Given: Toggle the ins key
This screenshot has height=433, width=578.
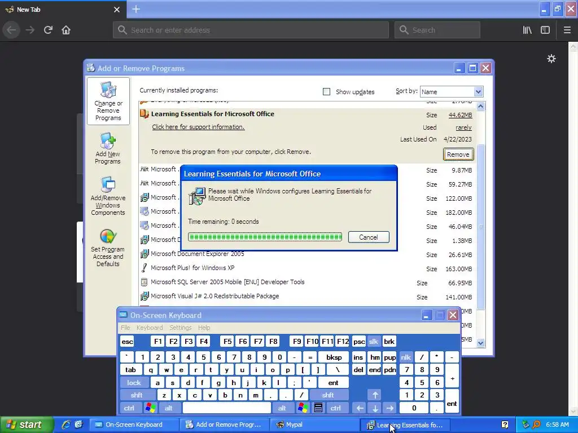Looking at the screenshot, I should [358, 357].
